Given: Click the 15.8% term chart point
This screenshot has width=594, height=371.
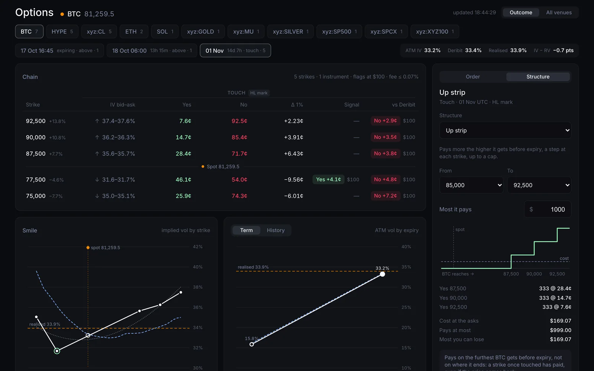Looking at the screenshot, I should (x=252, y=344).
